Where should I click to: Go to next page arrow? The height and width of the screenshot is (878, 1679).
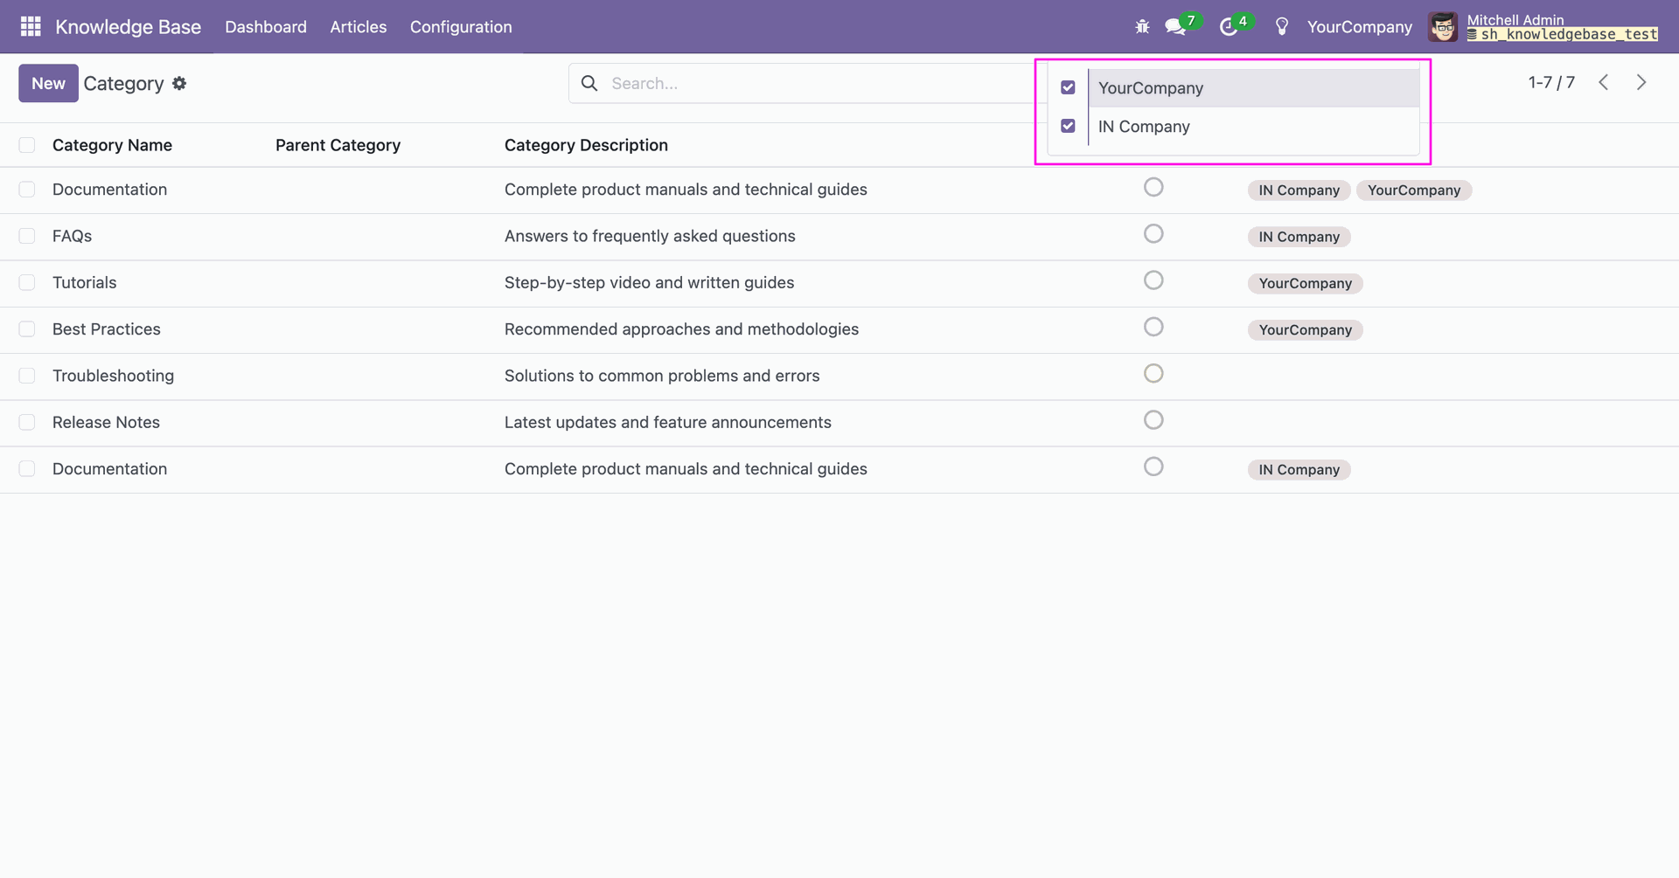click(x=1641, y=82)
